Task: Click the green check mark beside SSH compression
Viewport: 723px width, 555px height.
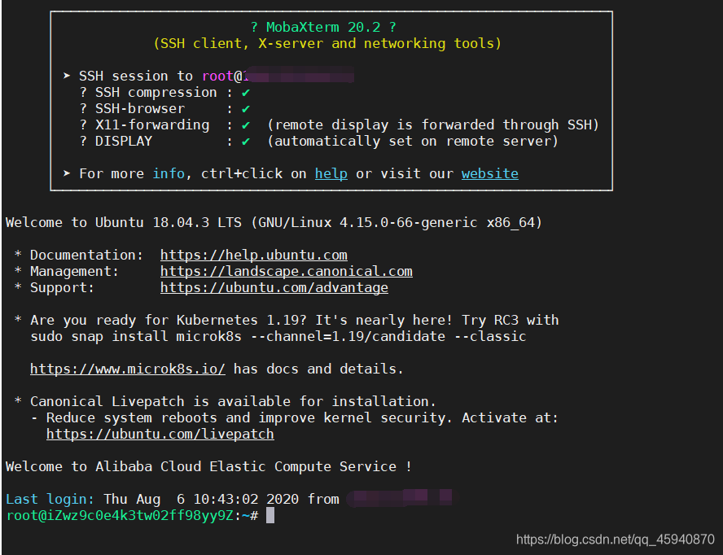Action: click(246, 93)
